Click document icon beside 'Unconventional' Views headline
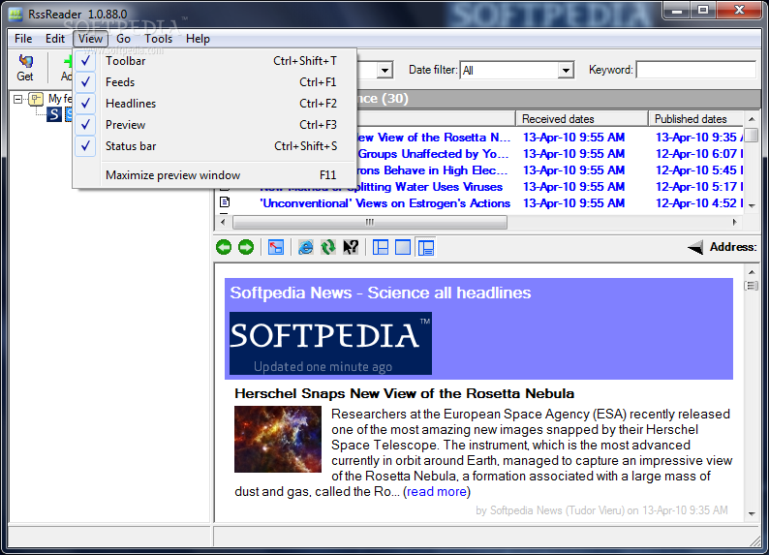This screenshot has height=555, width=769. [225, 202]
